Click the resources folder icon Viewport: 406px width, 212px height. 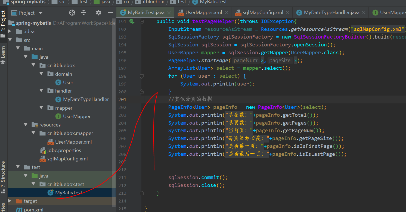(x=35, y=125)
